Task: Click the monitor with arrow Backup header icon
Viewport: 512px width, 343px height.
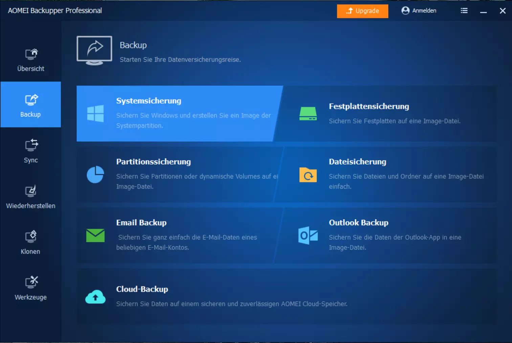Action: (94, 50)
